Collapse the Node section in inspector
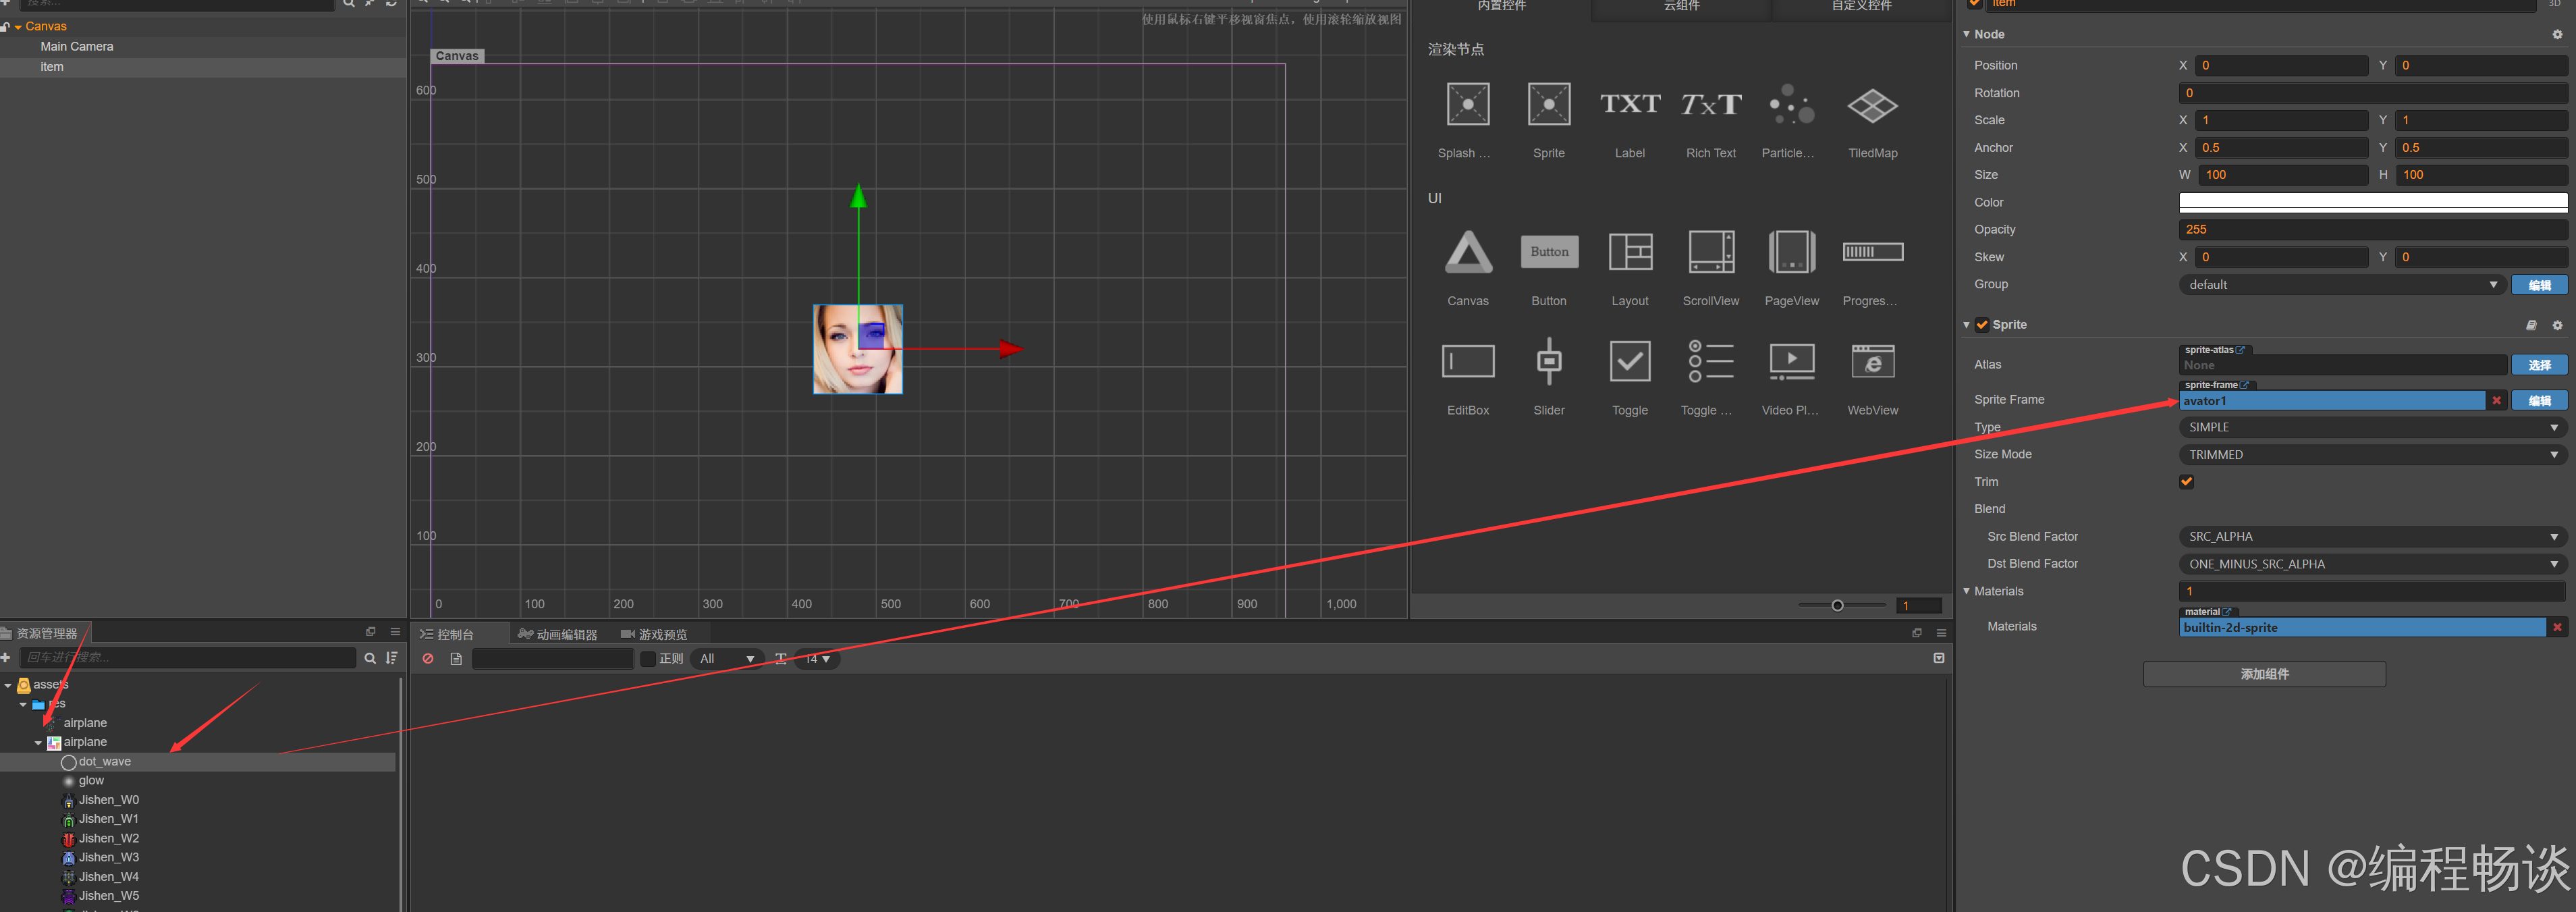Image resolution: width=2576 pixels, height=912 pixels. coord(1966,34)
